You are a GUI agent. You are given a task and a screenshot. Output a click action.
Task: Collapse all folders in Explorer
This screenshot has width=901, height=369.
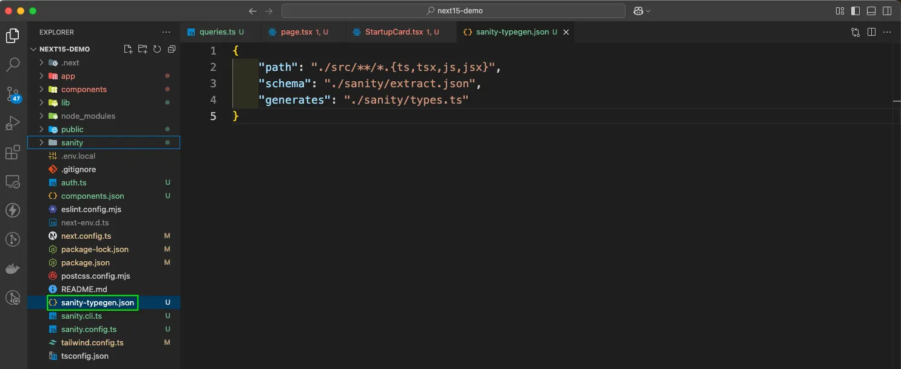pyautogui.click(x=172, y=49)
